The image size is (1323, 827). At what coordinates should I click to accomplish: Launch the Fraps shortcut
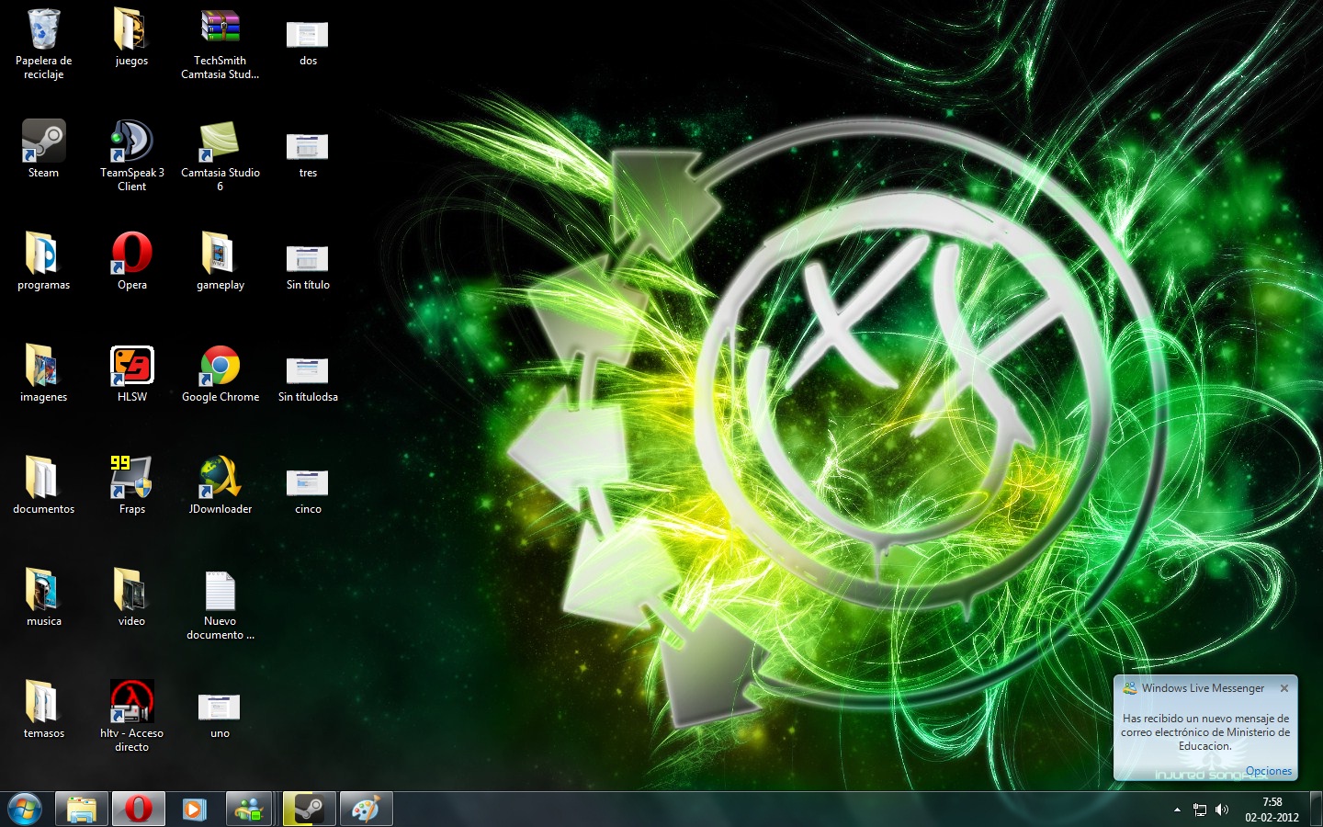pyautogui.click(x=131, y=485)
